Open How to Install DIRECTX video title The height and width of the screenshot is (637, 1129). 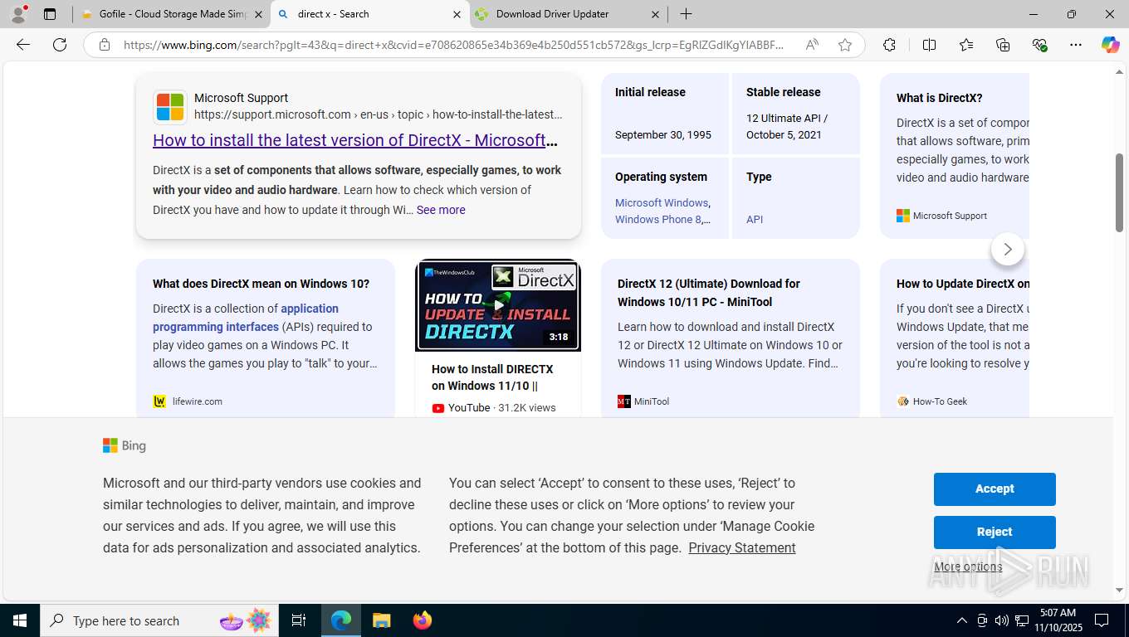[x=492, y=377]
